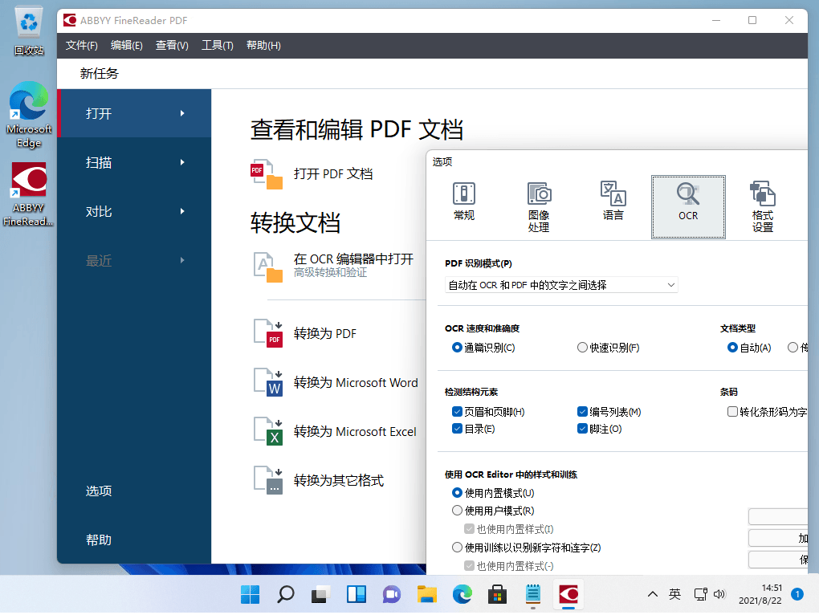Open volume control in system tray
This screenshot has width=819, height=615.
pyautogui.click(x=719, y=594)
